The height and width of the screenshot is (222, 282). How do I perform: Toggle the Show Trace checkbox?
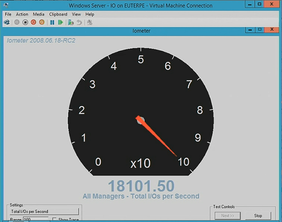point(54,219)
